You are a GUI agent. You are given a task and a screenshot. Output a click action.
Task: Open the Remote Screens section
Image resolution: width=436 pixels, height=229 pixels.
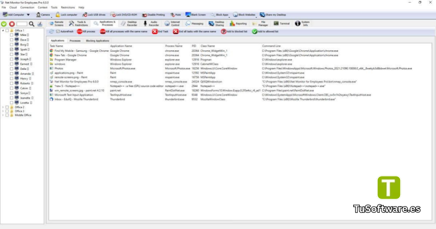coord(57,23)
